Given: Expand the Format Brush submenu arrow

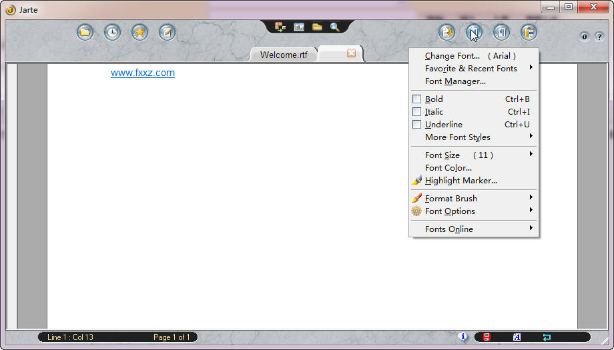Looking at the screenshot, I should [531, 197].
